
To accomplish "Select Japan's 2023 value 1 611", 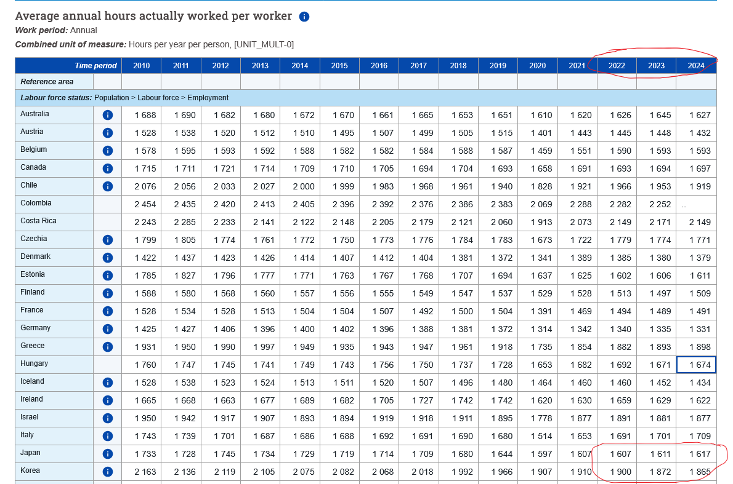I will [x=657, y=454].
